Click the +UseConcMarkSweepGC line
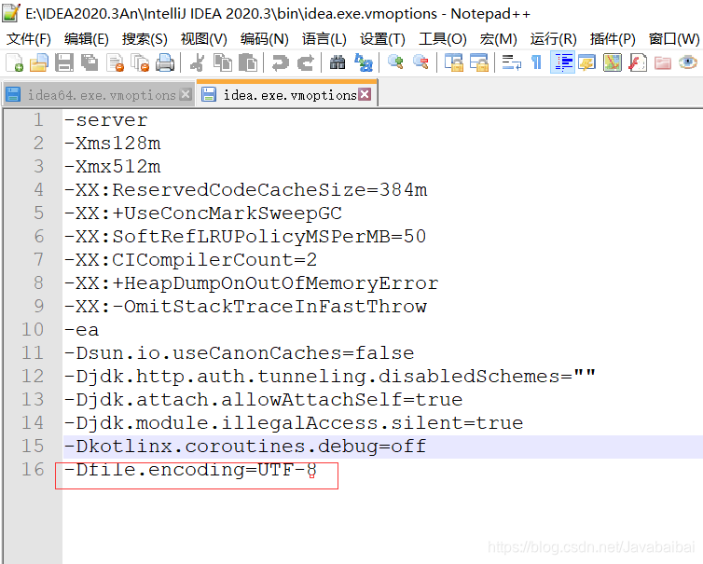This screenshot has width=703, height=564. click(x=203, y=213)
